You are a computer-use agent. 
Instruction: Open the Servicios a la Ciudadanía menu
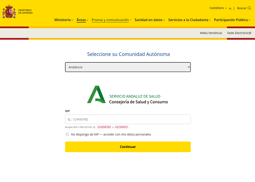click(188, 20)
